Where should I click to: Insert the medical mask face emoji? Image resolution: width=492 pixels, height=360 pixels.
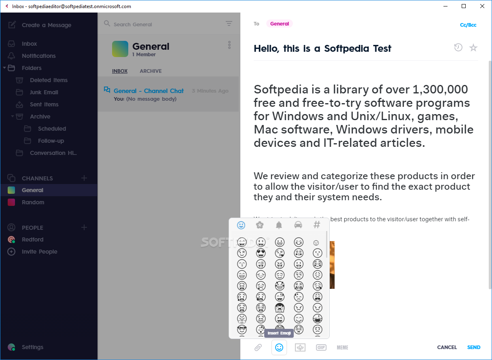pos(318,319)
